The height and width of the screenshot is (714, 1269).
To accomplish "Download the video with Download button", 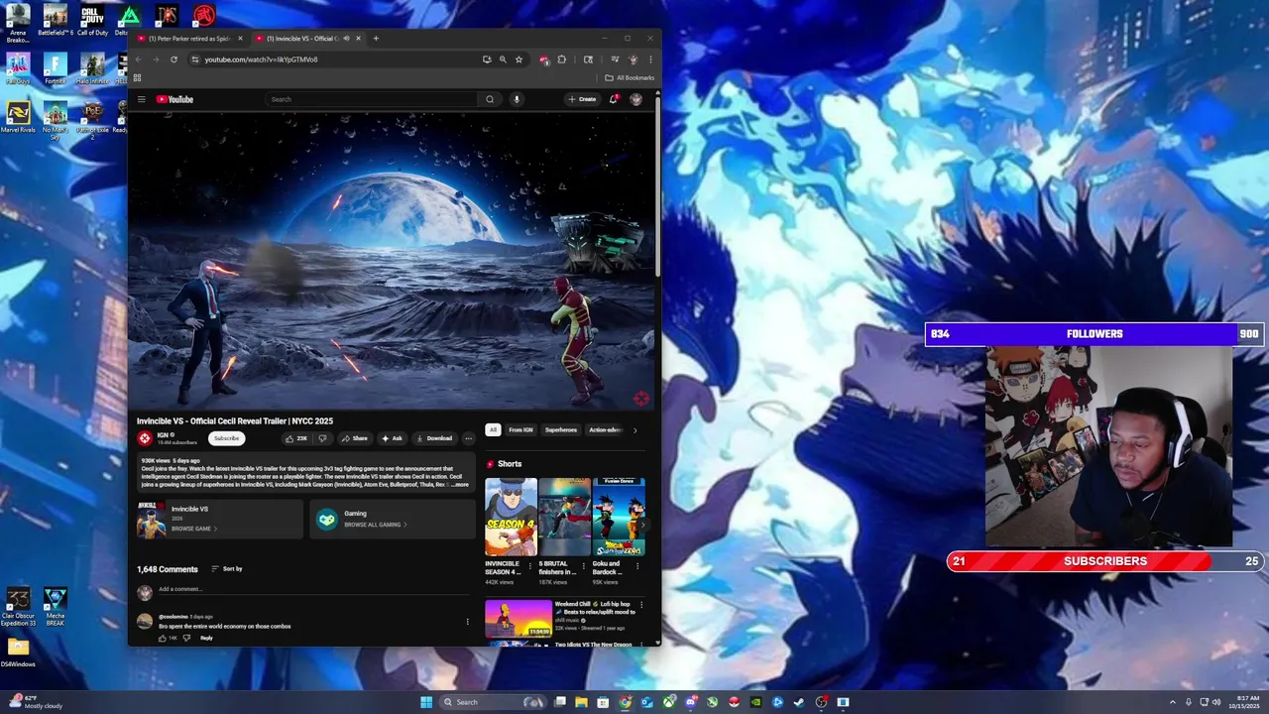I will (434, 438).
